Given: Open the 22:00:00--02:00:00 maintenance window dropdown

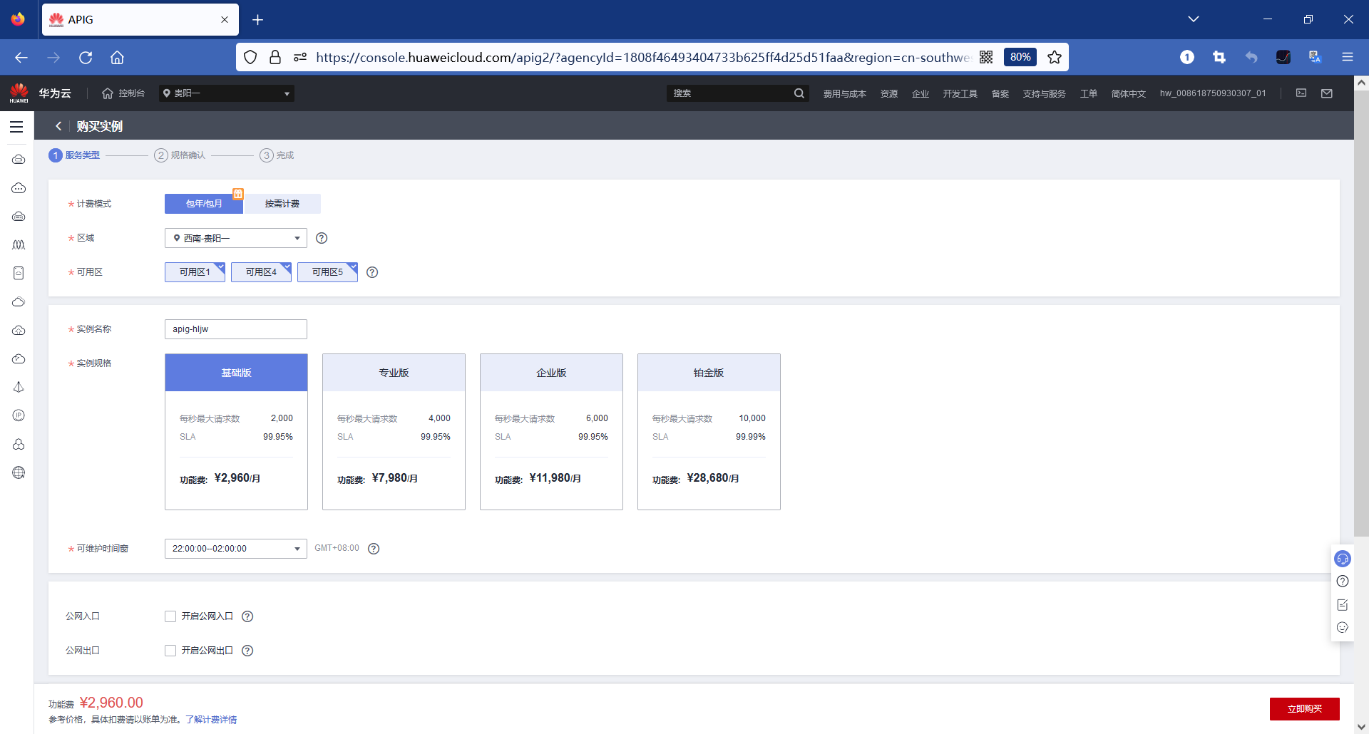Looking at the screenshot, I should (236, 549).
